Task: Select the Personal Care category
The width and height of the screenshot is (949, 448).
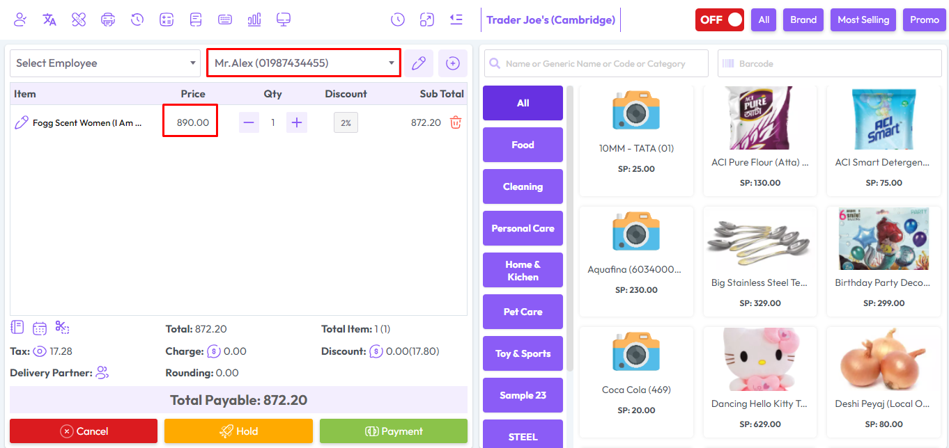Action: tap(523, 228)
